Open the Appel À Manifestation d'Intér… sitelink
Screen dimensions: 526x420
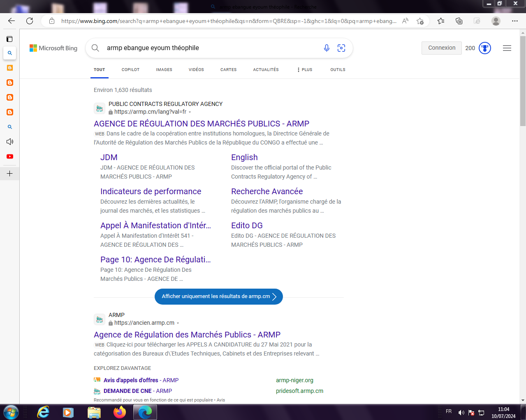click(155, 225)
